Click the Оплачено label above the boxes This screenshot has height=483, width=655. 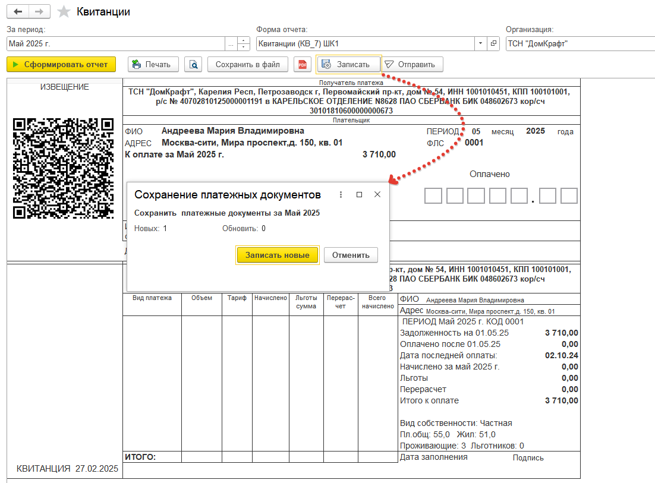[x=490, y=174]
